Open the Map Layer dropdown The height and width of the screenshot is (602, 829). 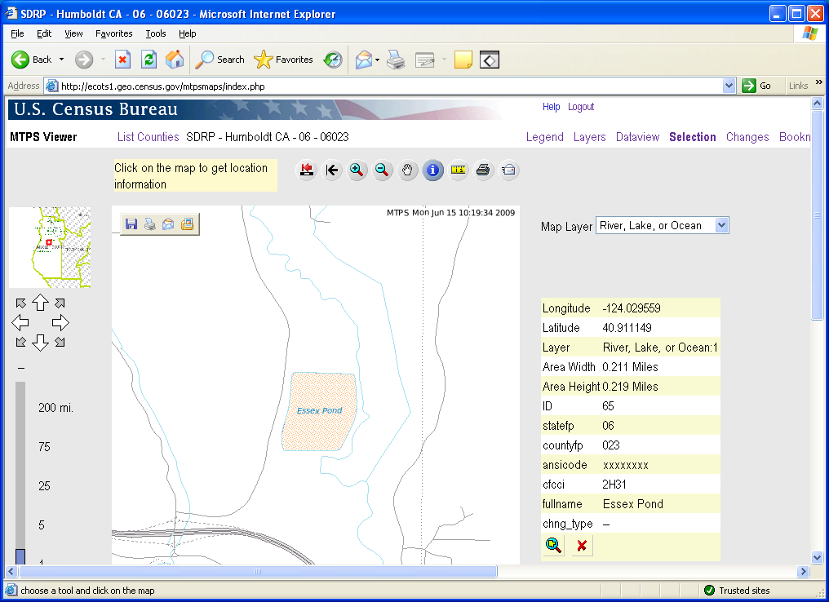tap(721, 226)
